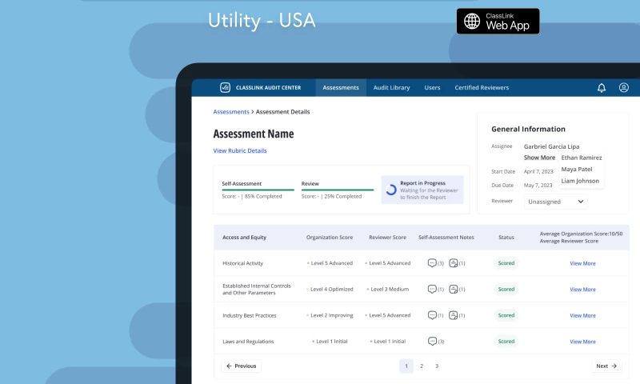This screenshot has width=640, height=384.
Task: Go to the Users tab
Action: pos(432,87)
